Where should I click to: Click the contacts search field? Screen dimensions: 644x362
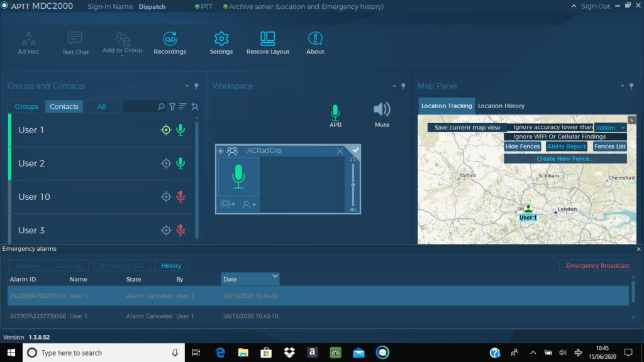tap(142, 106)
